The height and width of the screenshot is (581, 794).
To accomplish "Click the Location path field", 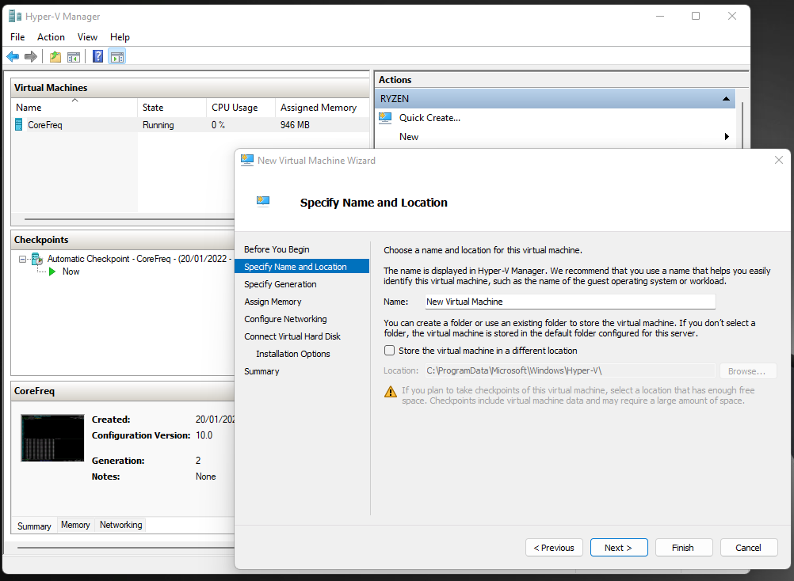I will tap(571, 370).
